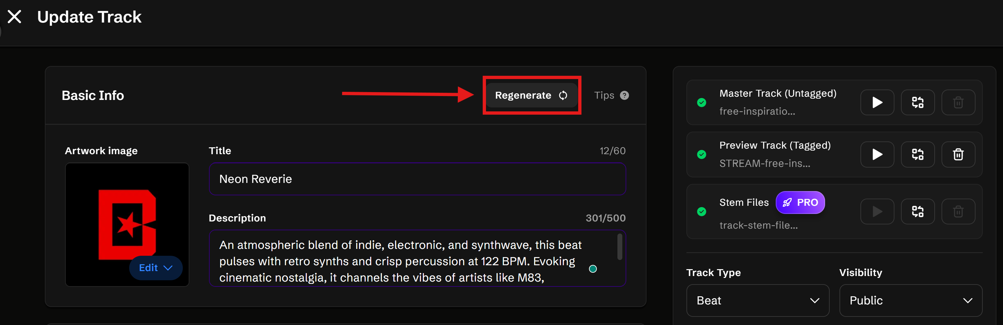
Task: Click the Stem Files trash icon
Action: (958, 211)
